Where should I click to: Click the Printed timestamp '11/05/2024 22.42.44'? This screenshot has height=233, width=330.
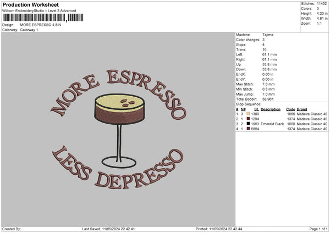point(226,229)
